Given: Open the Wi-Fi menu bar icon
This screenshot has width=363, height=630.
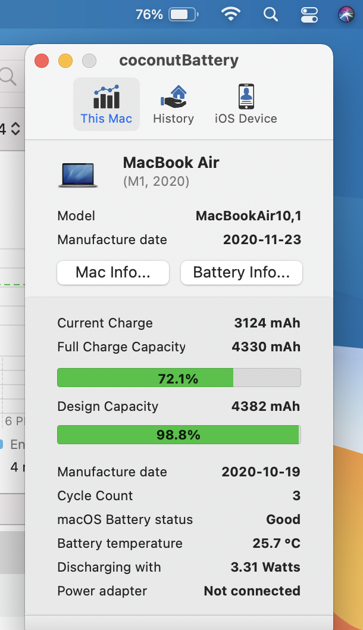Looking at the screenshot, I should coord(231,14).
